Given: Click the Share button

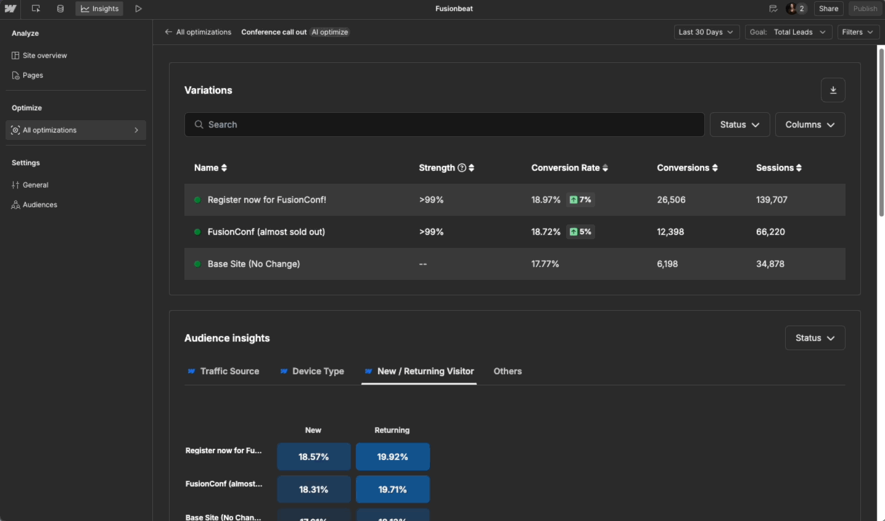Looking at the screenshot, I should [x=828, y=9].
